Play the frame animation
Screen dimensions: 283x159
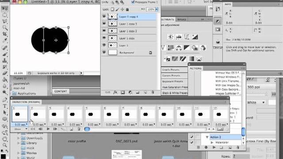coord(48,129)
